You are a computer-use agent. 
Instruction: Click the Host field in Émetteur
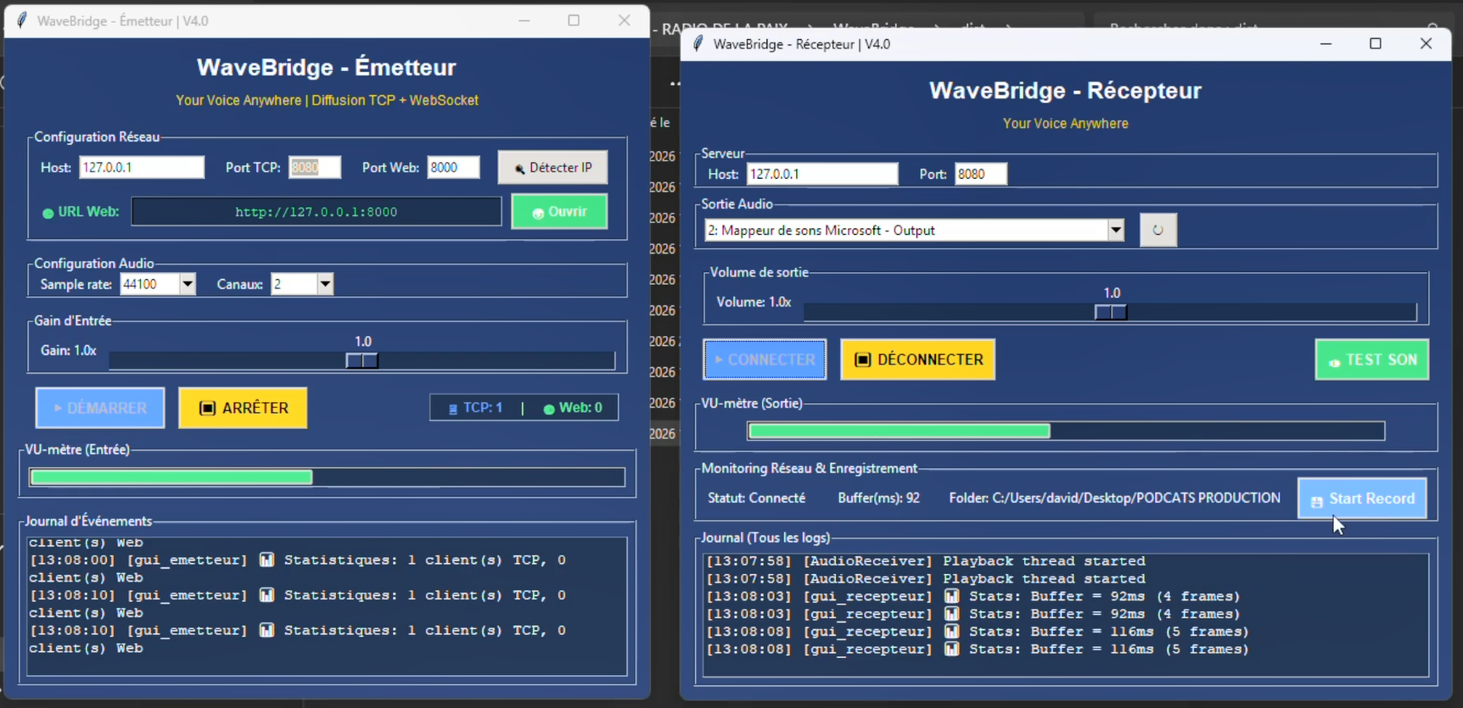click(142, 167)
